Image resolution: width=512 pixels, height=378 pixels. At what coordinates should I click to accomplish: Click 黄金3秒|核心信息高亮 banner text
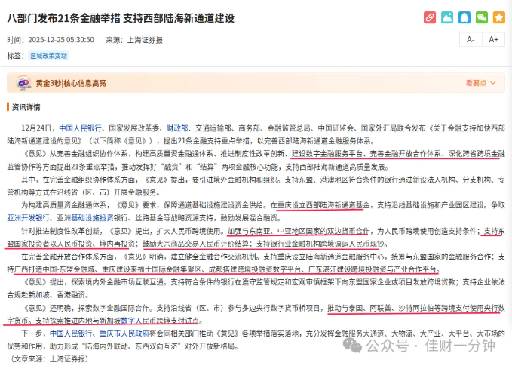(71, 83)
